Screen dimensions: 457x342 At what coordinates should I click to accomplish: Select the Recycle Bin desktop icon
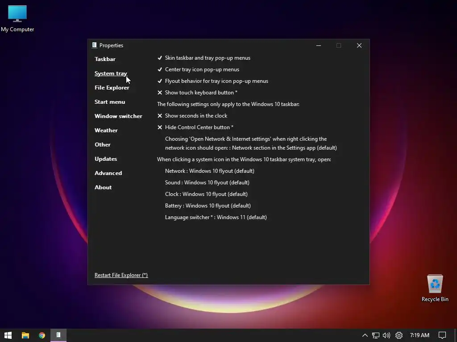click(x=435, y=288)
